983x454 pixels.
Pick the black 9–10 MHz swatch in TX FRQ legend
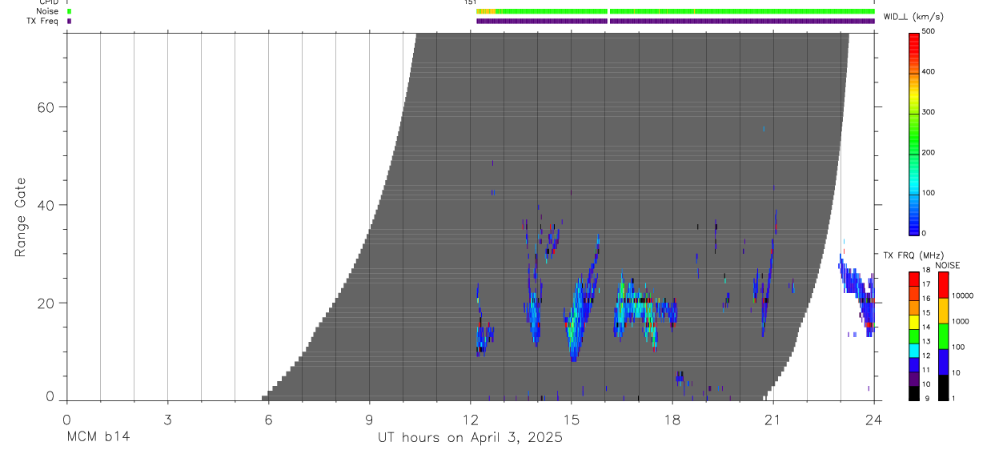pyautogui.click(x=914, y=392)
